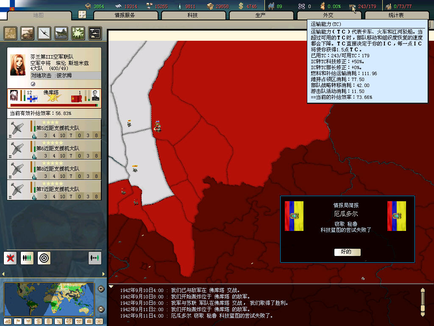Viewport: 434px width, 326px height.
Task: Click the transport capacity 243/179 icon
Action: click(x=352, y=6)
